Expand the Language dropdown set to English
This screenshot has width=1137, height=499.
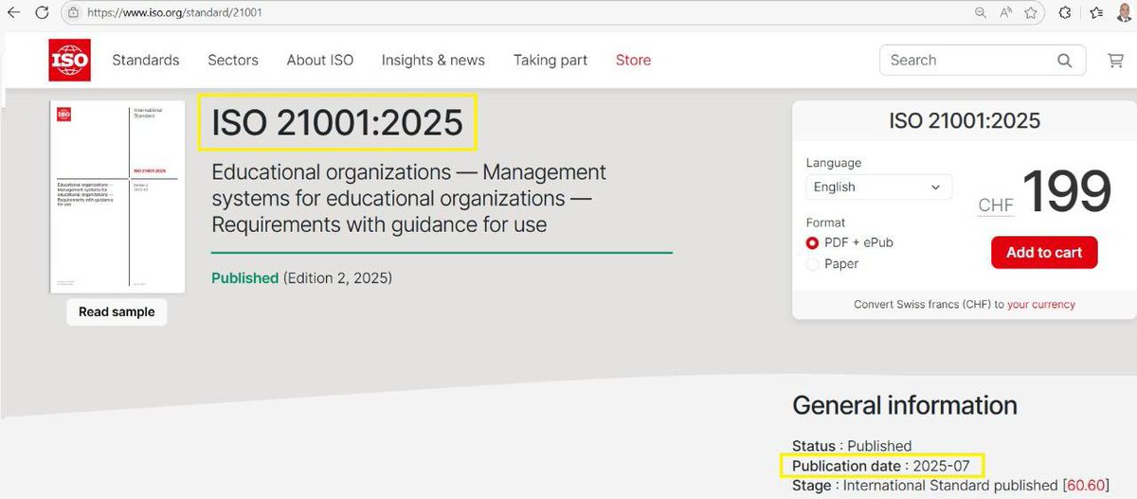coord(878,187)
